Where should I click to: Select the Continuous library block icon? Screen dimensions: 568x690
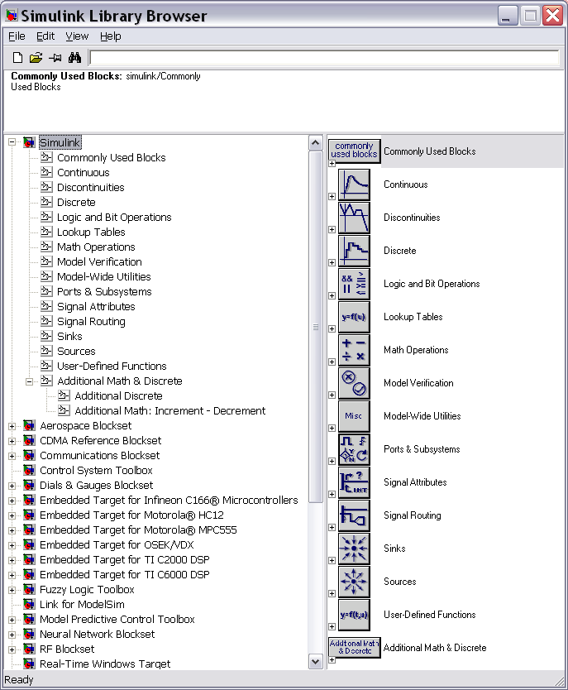(x=354, y=184)
